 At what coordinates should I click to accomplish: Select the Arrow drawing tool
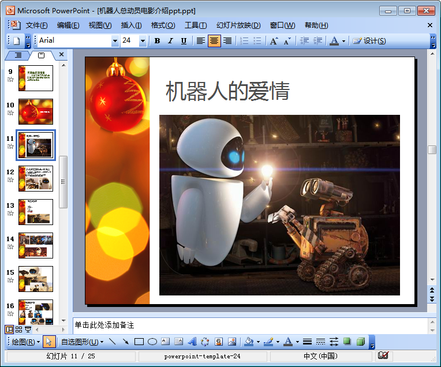pyautogui.click(x=125, y=342)
